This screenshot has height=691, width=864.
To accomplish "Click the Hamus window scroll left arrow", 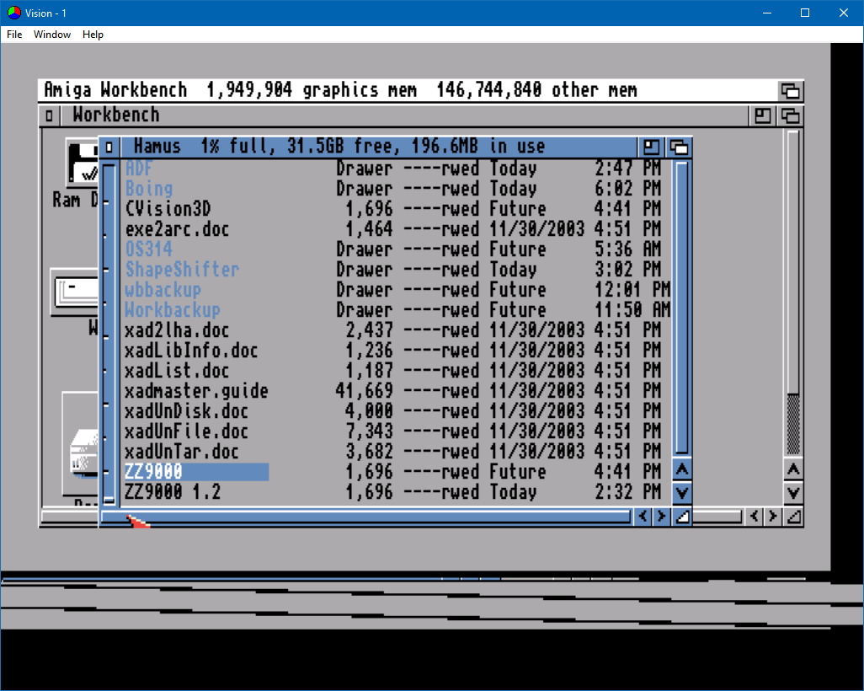I will [643, 517].
